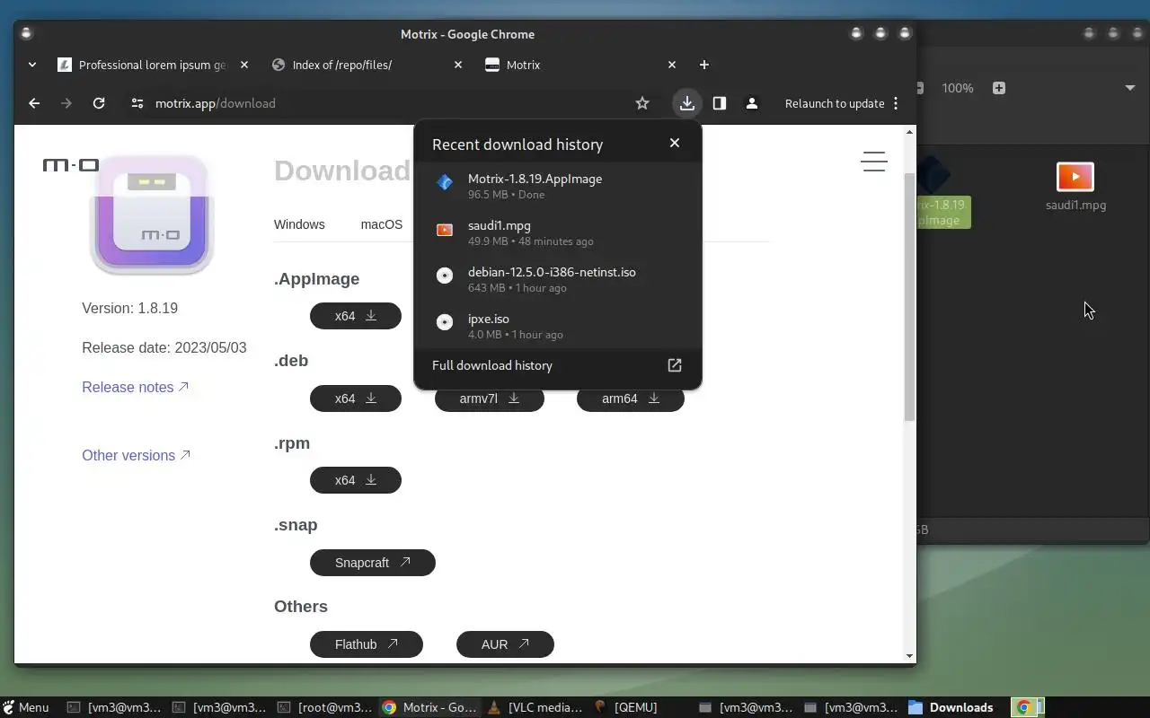1150x718 pixels.
Task: Open the AUR link
Action: point(505,644)
